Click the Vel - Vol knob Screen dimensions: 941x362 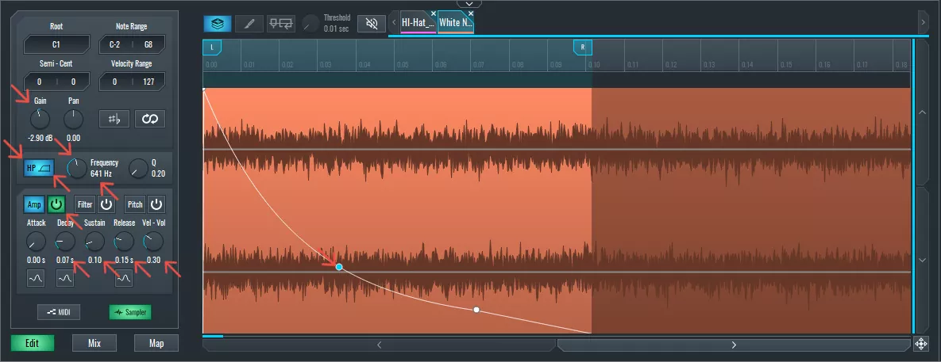(x=153, y=242)
